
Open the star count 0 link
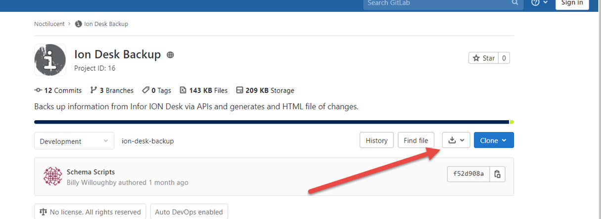click(x=504, y=58)
